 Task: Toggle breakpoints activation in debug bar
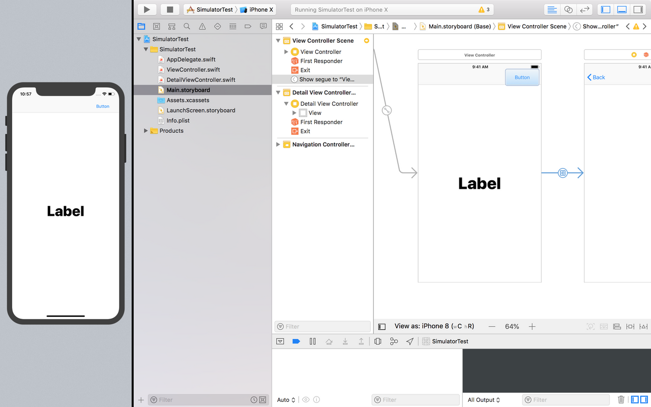coord(296,341)
